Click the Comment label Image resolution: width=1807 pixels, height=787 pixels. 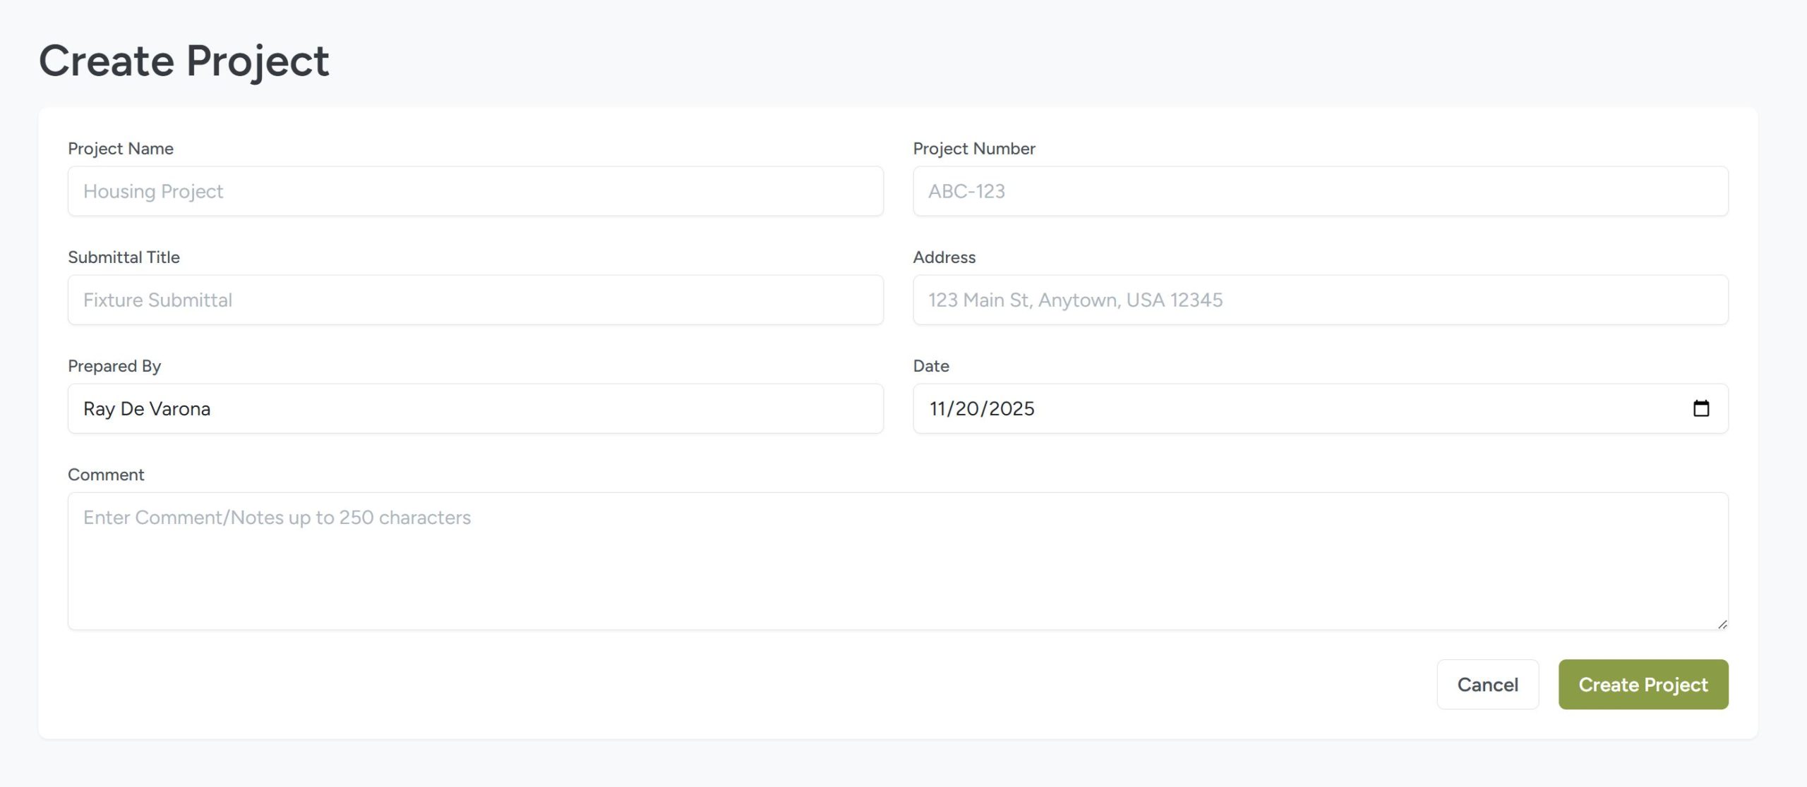coord(106,475)
